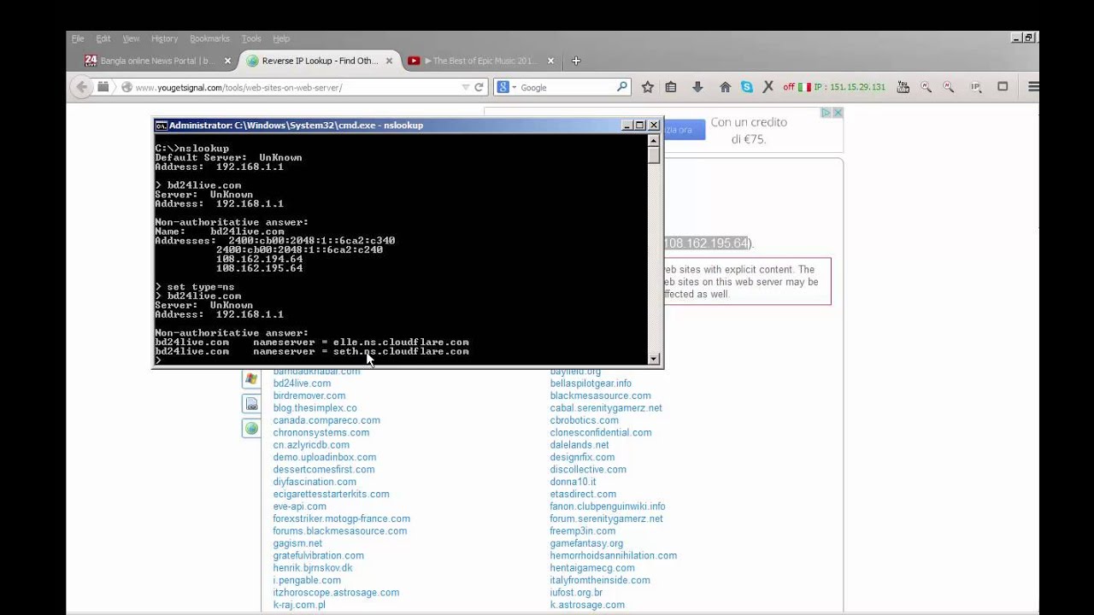Screen dimensions: 1094x615
Task: Open Firefox hamburger menu
Action: pos(1033,87)
